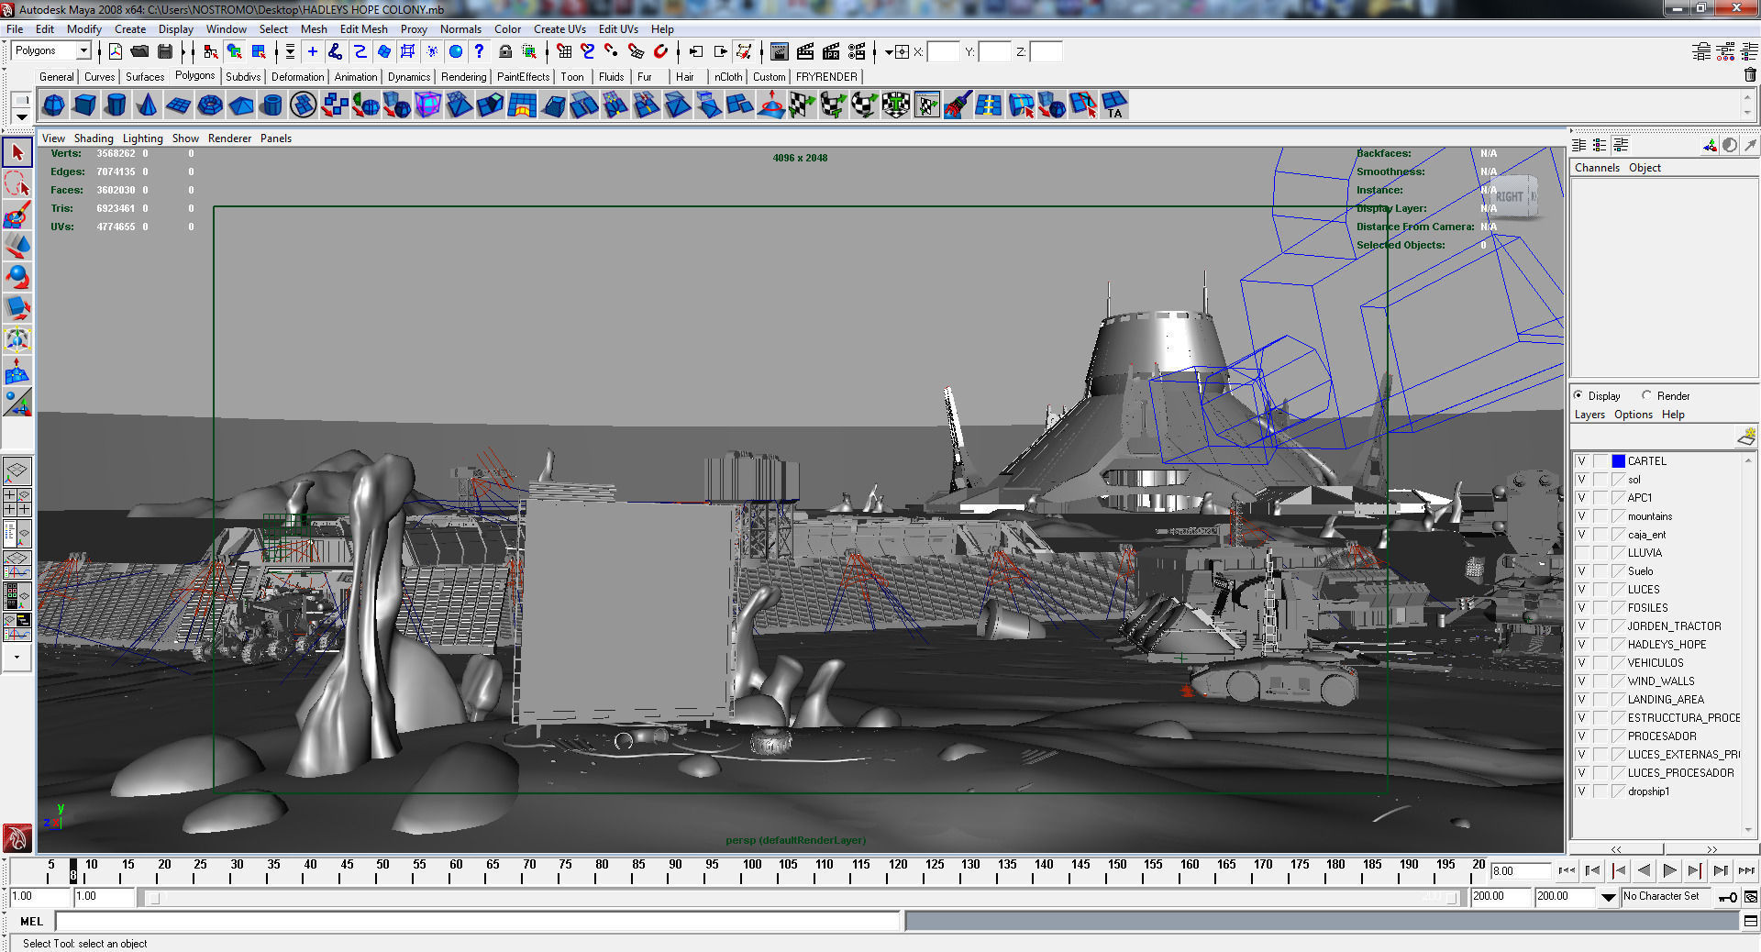Select the Display radio button
This screenshot has height=952, width=1761.
(1578, 395)
